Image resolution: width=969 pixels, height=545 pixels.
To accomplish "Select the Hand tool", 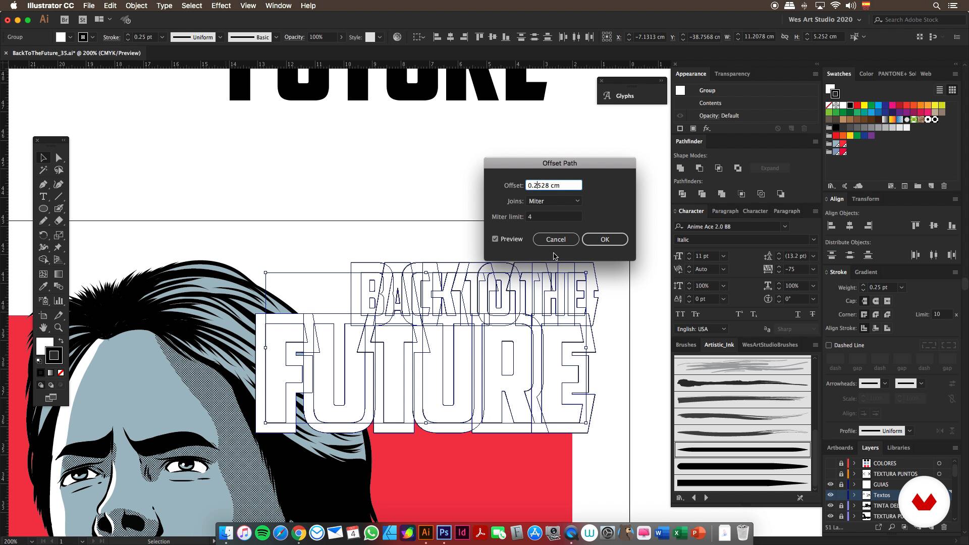I will (x=43, y=328).
